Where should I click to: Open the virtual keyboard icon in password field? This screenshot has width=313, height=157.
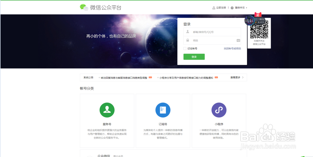point(238,40)
